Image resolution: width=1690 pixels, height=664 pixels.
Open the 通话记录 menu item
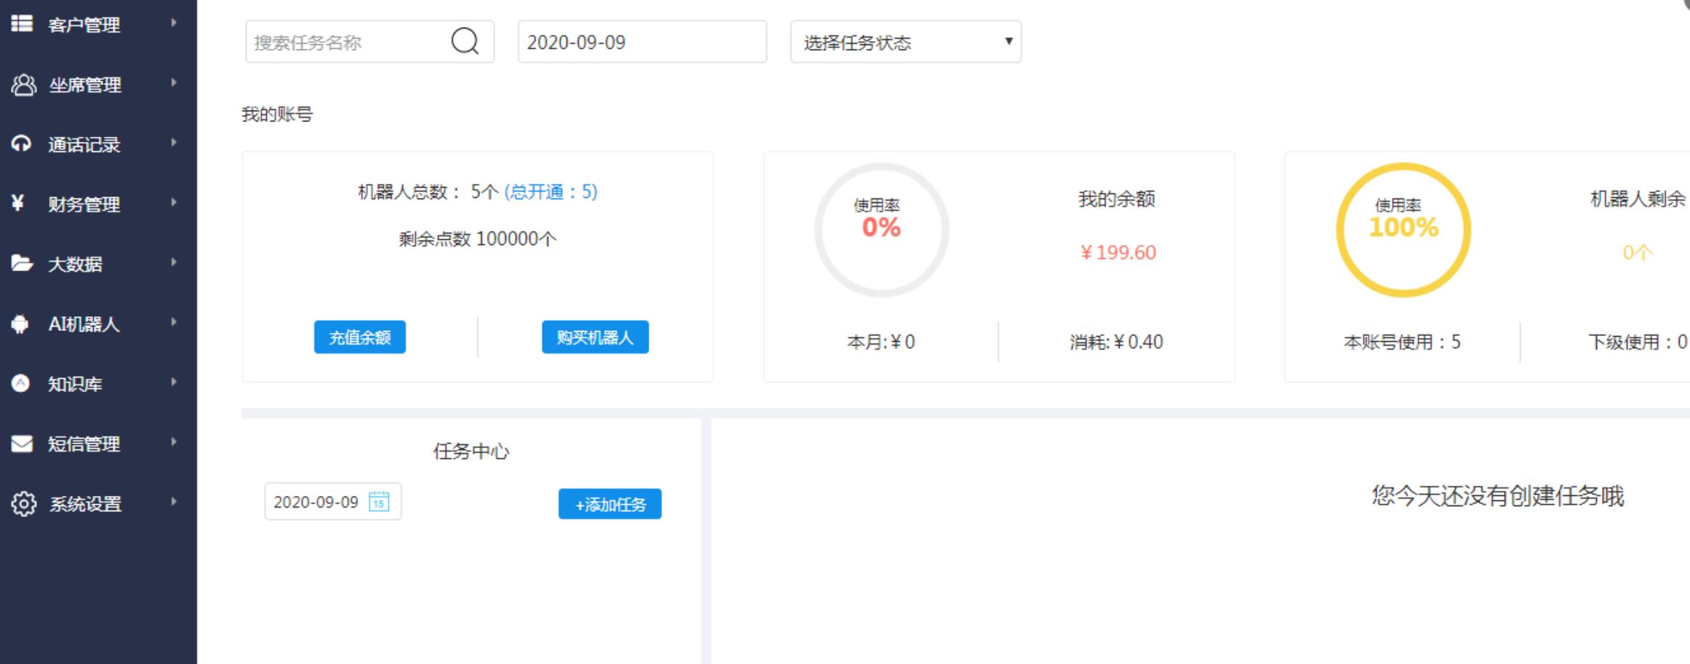pyautogui.click(x=84, y=145)
